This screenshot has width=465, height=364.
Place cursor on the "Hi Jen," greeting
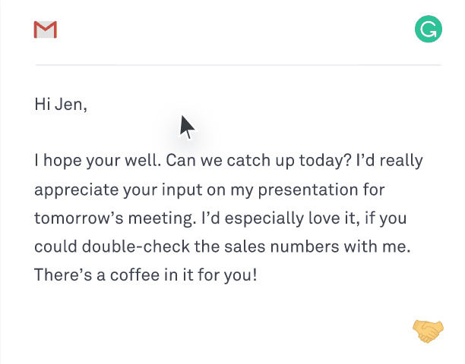(61, 104)
